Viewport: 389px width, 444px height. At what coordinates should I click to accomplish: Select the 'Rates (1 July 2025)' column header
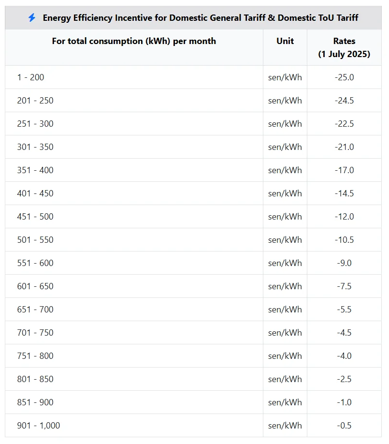point(344,47)
